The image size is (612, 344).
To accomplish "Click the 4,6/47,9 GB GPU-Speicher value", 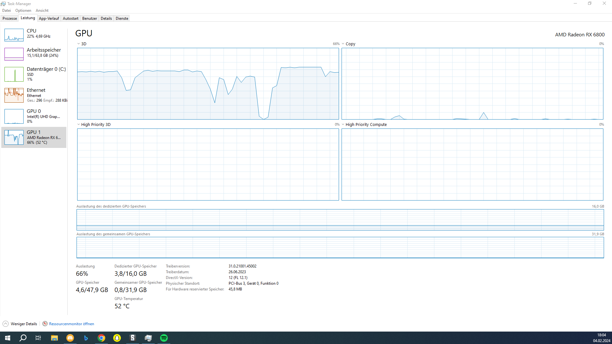I will click(x=92, y=290).
